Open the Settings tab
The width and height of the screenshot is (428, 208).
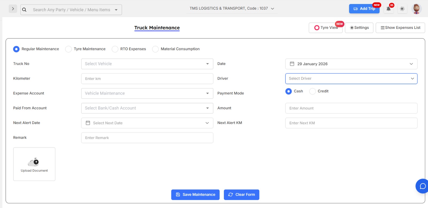click(x=359, y=28)
